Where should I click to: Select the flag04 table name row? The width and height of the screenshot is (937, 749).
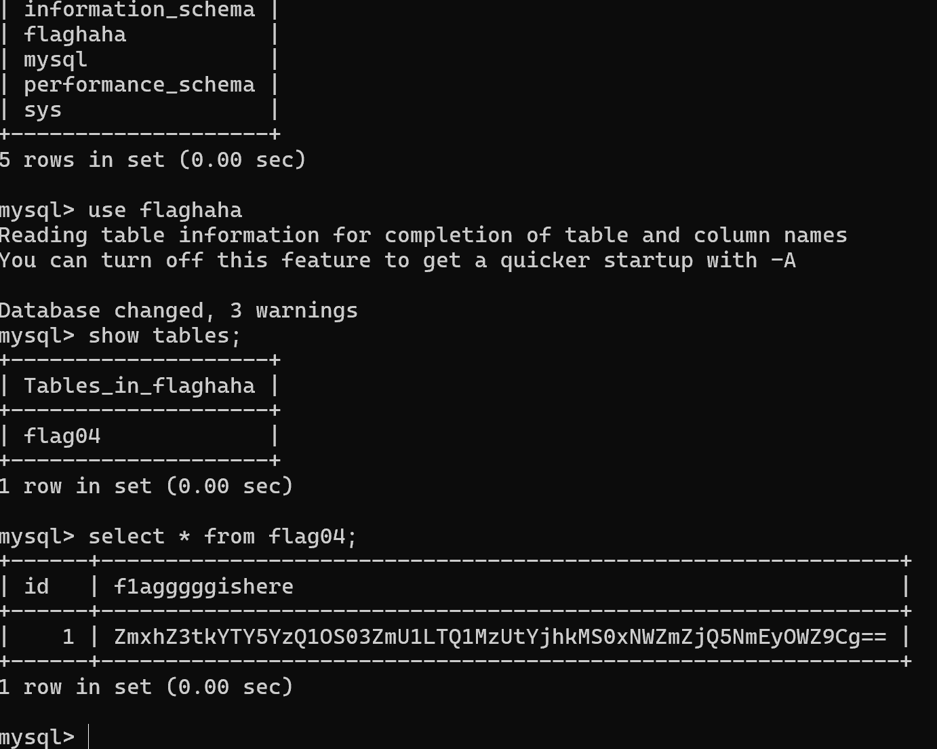click(62, 436)
